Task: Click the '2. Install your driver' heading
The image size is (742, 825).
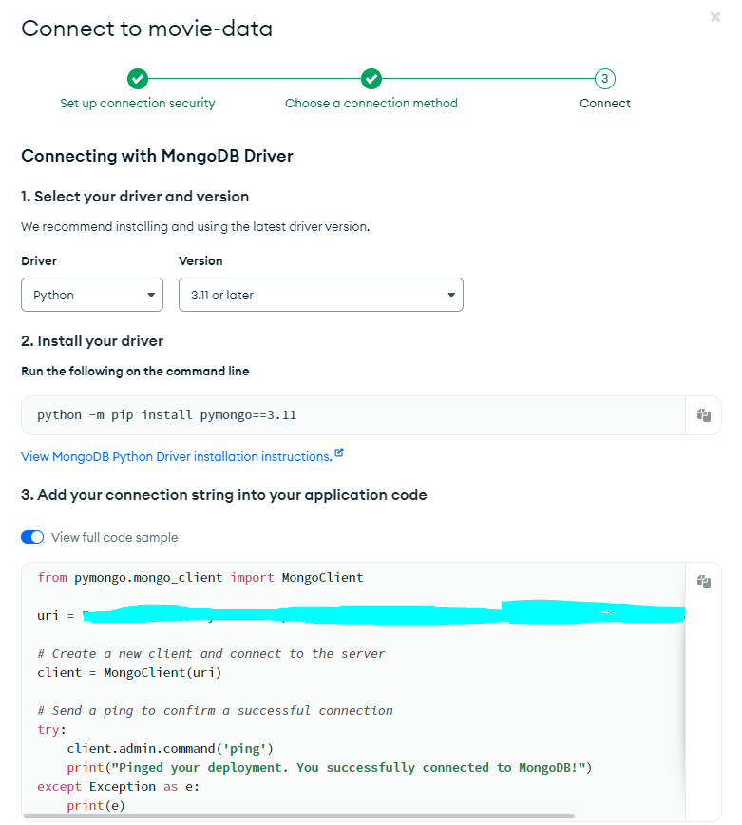Action: (92, 341)
